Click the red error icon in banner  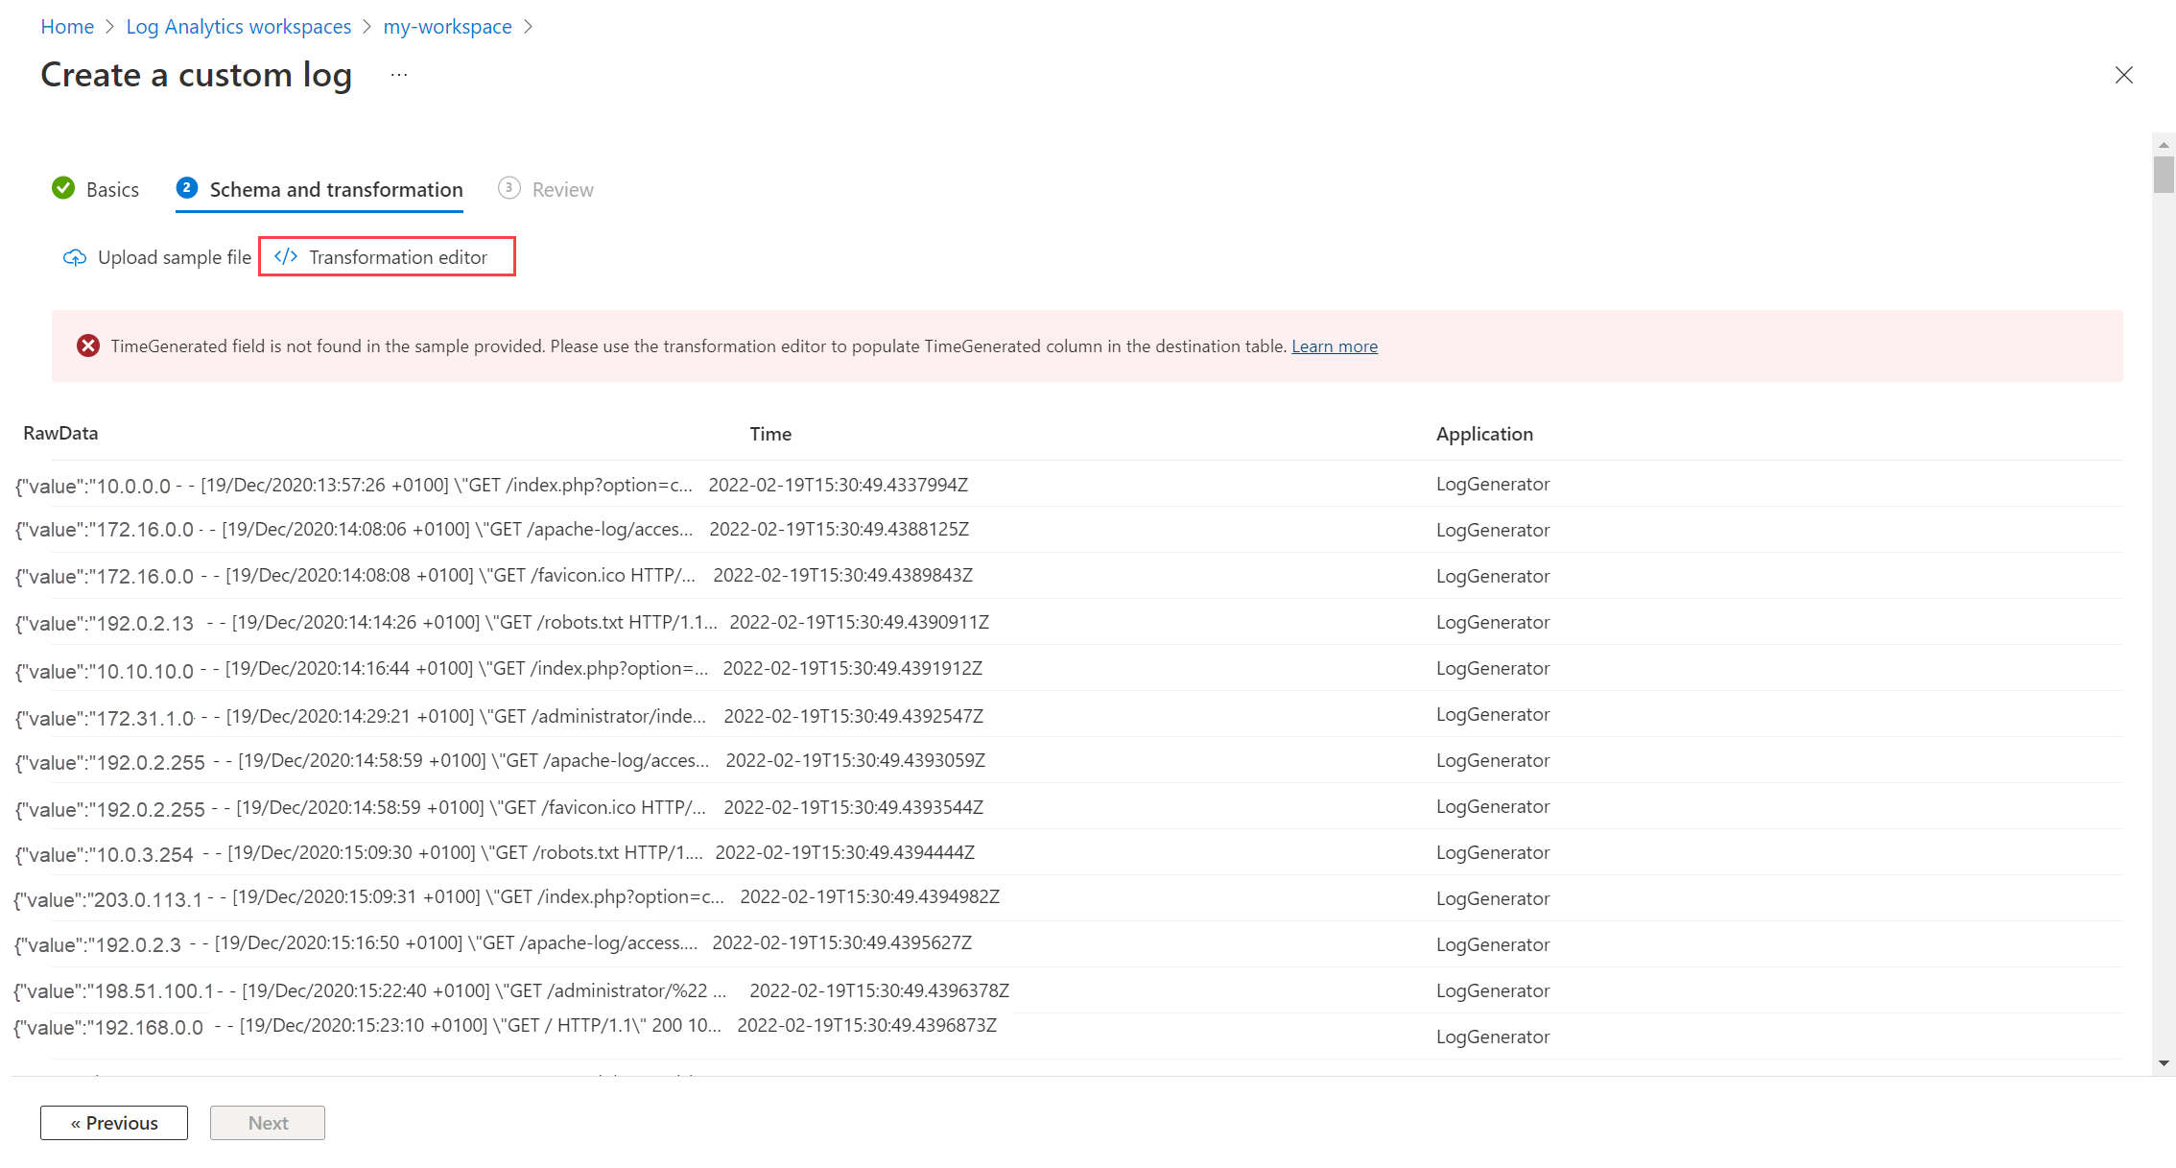pos(88,346)
